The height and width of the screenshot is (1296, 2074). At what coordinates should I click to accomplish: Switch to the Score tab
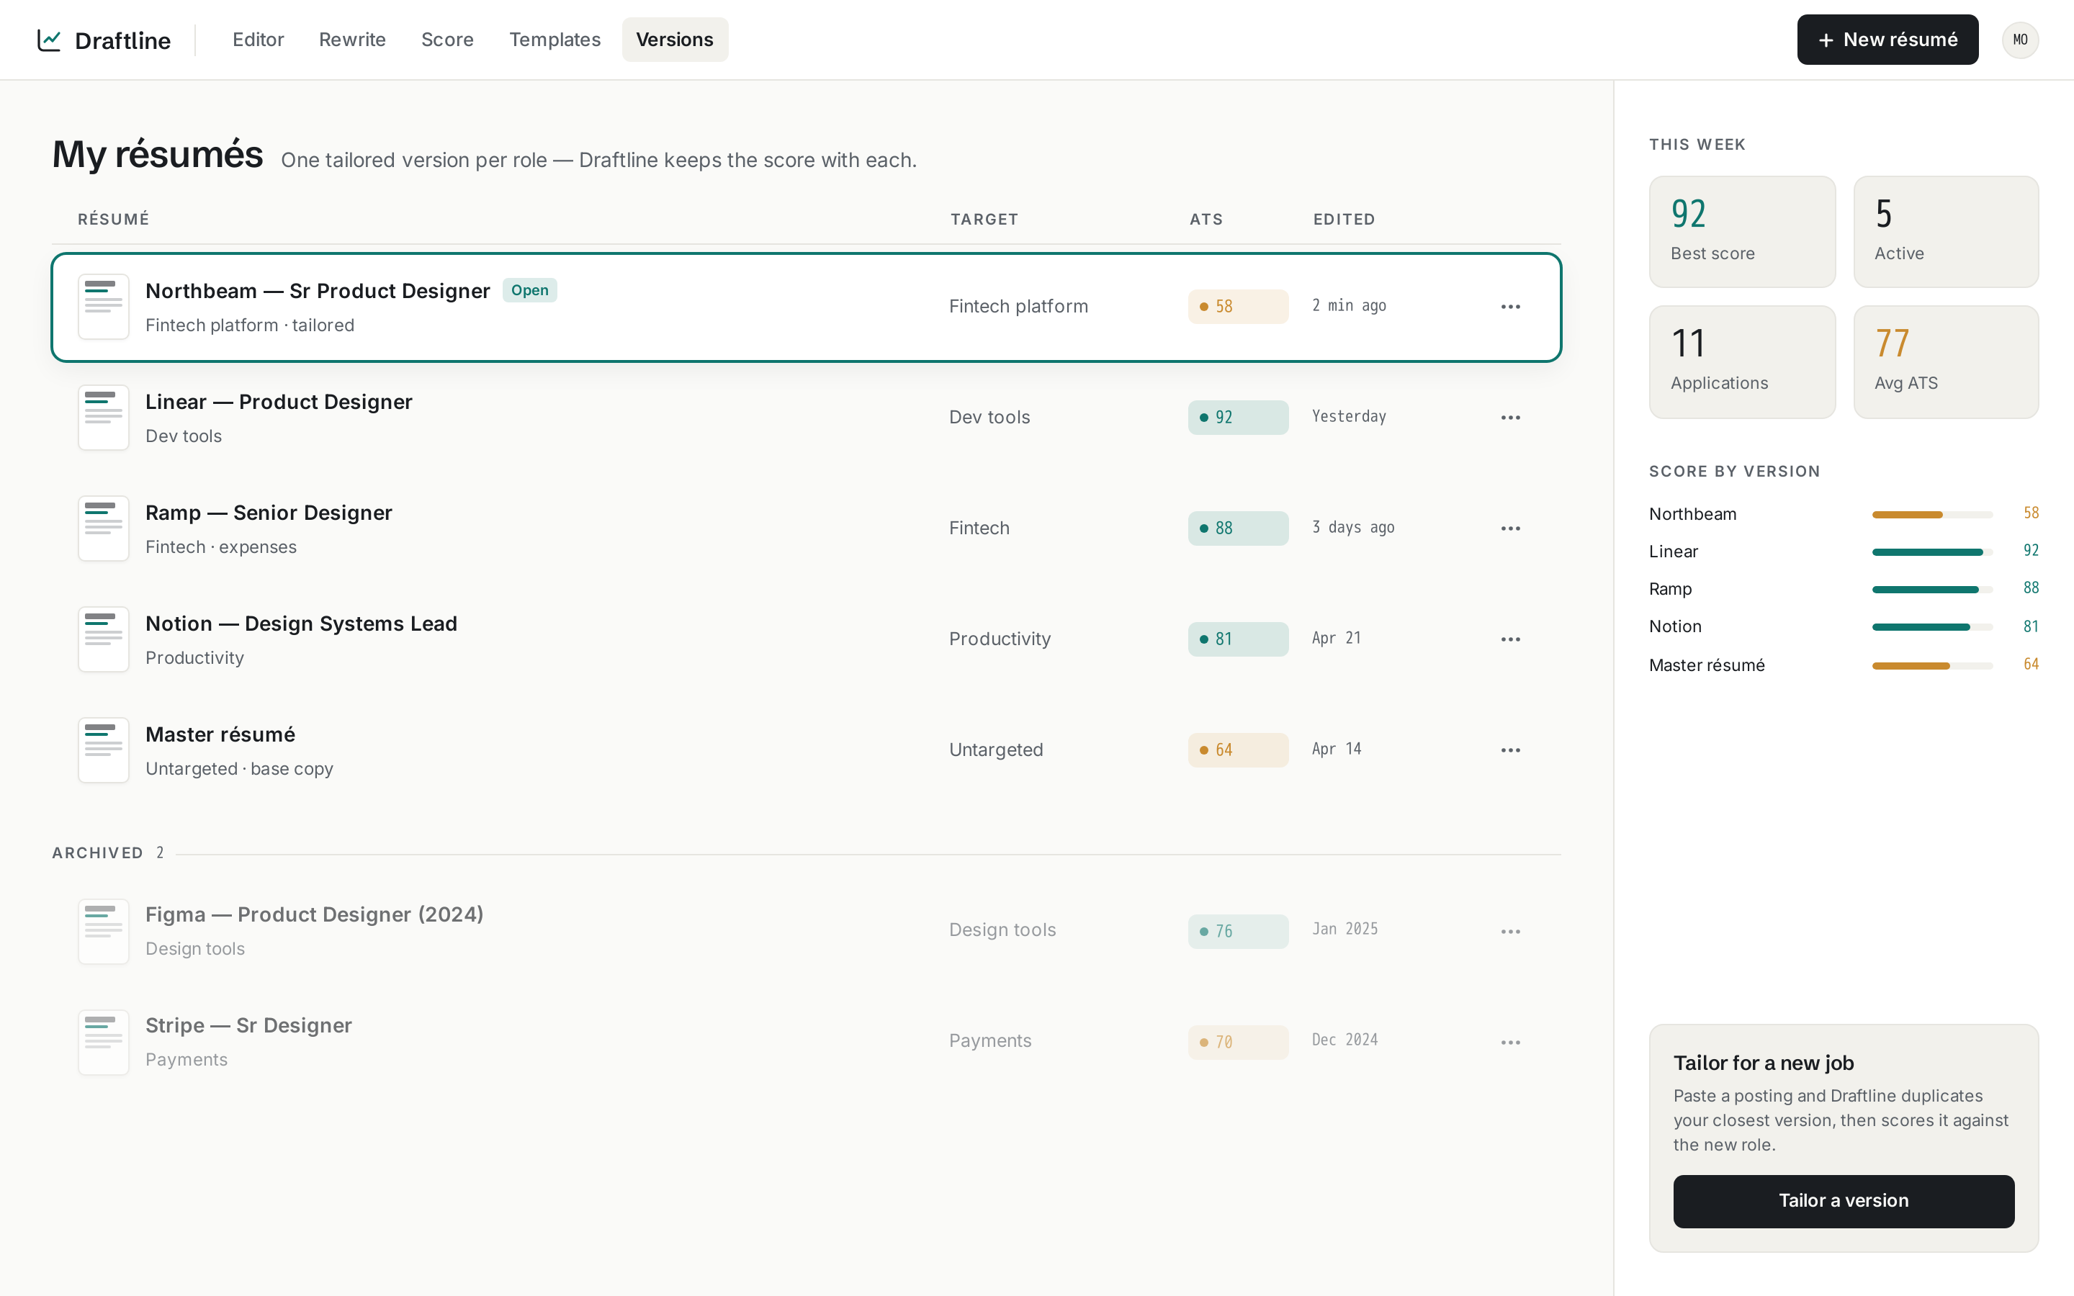[447, 40]
